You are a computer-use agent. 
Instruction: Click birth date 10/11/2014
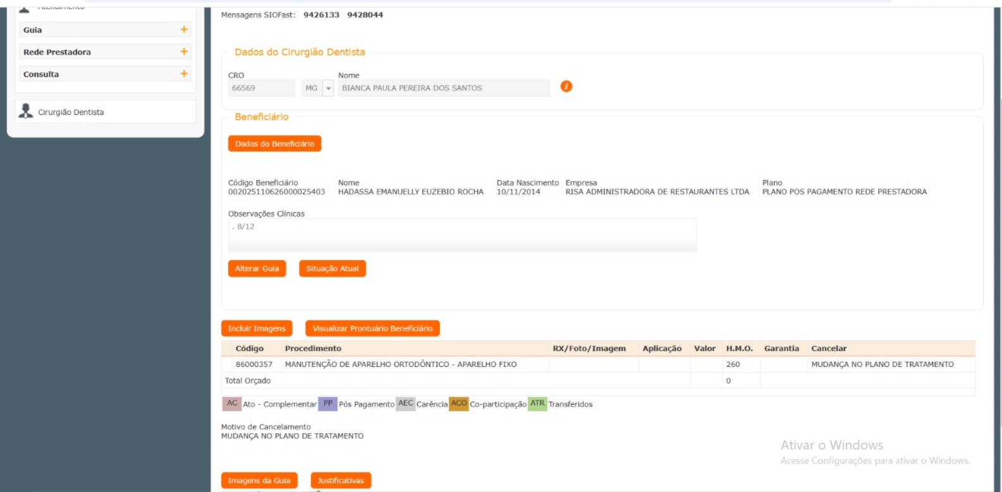tap(518, 192)
